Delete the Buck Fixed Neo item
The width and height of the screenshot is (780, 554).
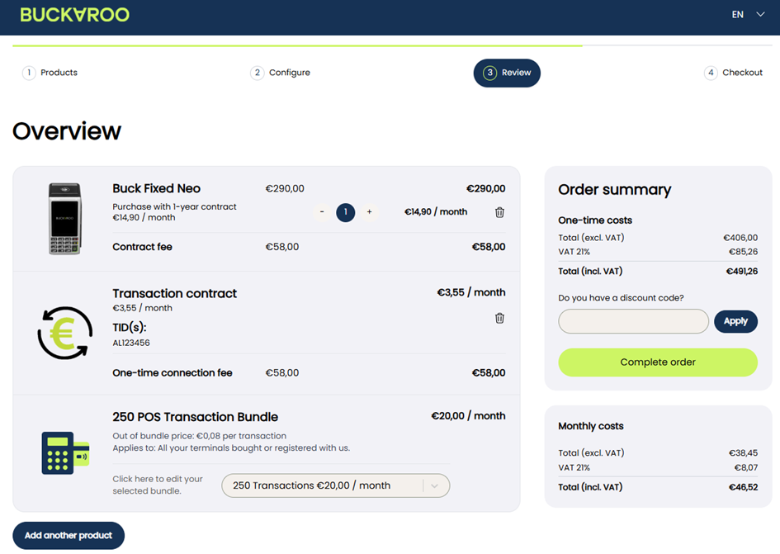pyautogui.click(x=499, y=212)
